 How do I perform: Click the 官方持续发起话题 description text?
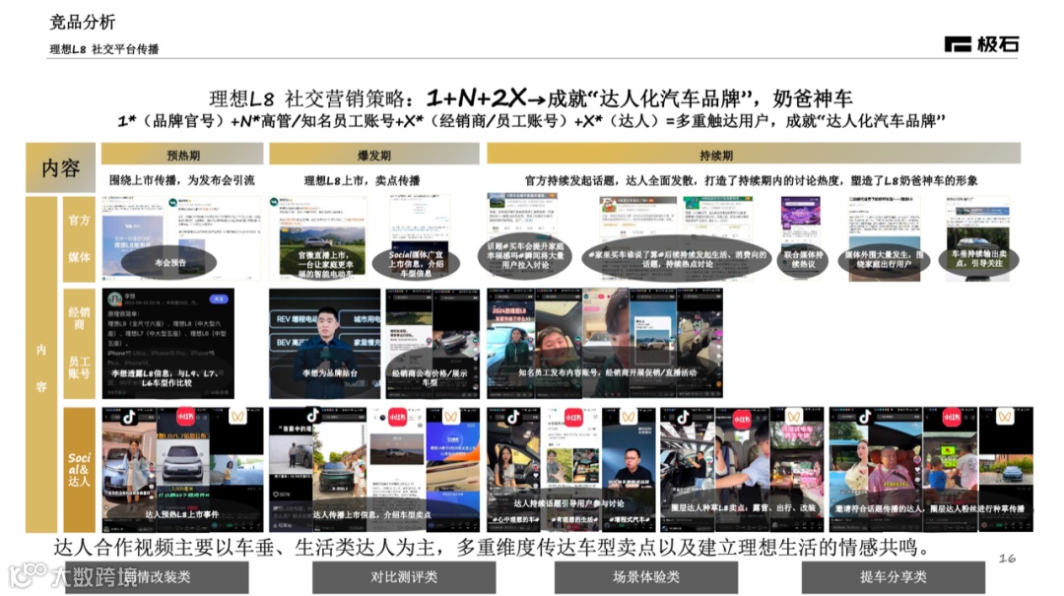tap(751, 180)
